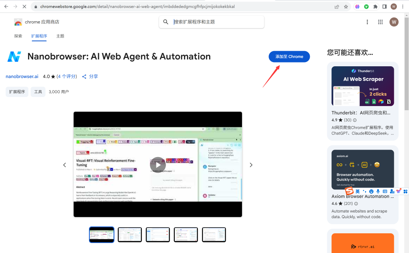Open the Sogou emoji panel
This screenshot has height=253, width=409.
(x=371, y=191)
